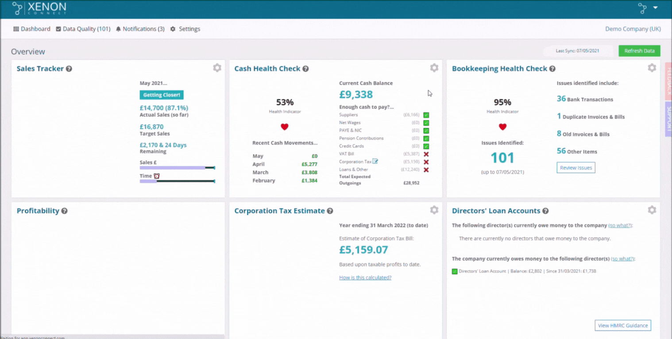Click March cash movement £3,808

(x=309, y=172)
